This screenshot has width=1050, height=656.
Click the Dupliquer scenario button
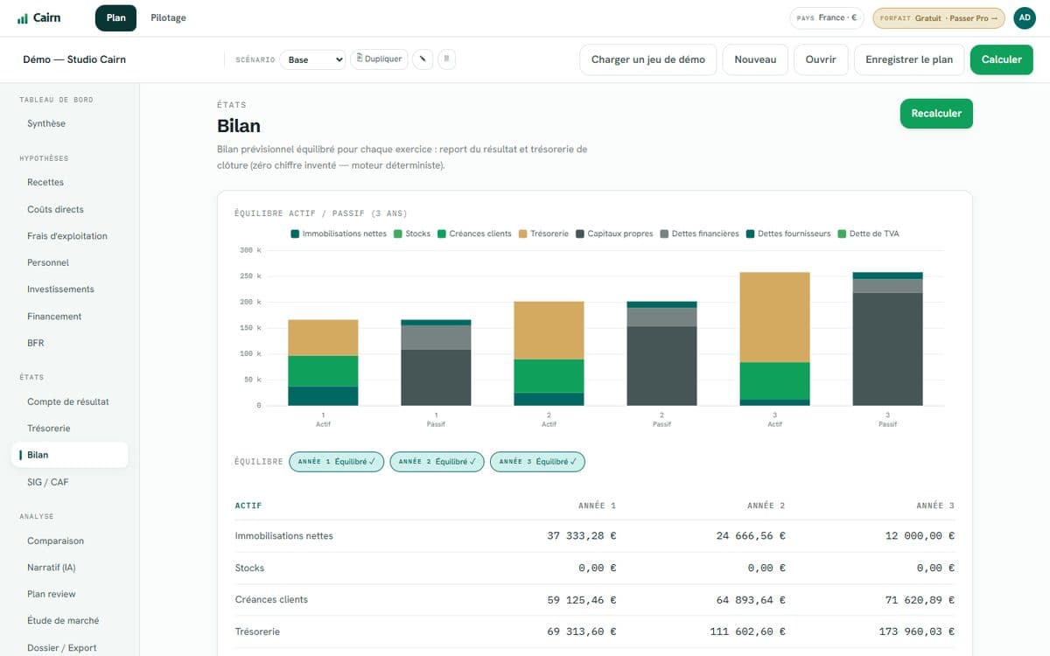pyautogui.click(x=379, y=59)
